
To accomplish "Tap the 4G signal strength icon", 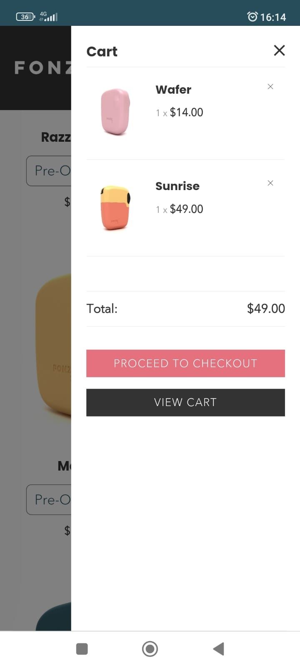I will pos(48,17).
